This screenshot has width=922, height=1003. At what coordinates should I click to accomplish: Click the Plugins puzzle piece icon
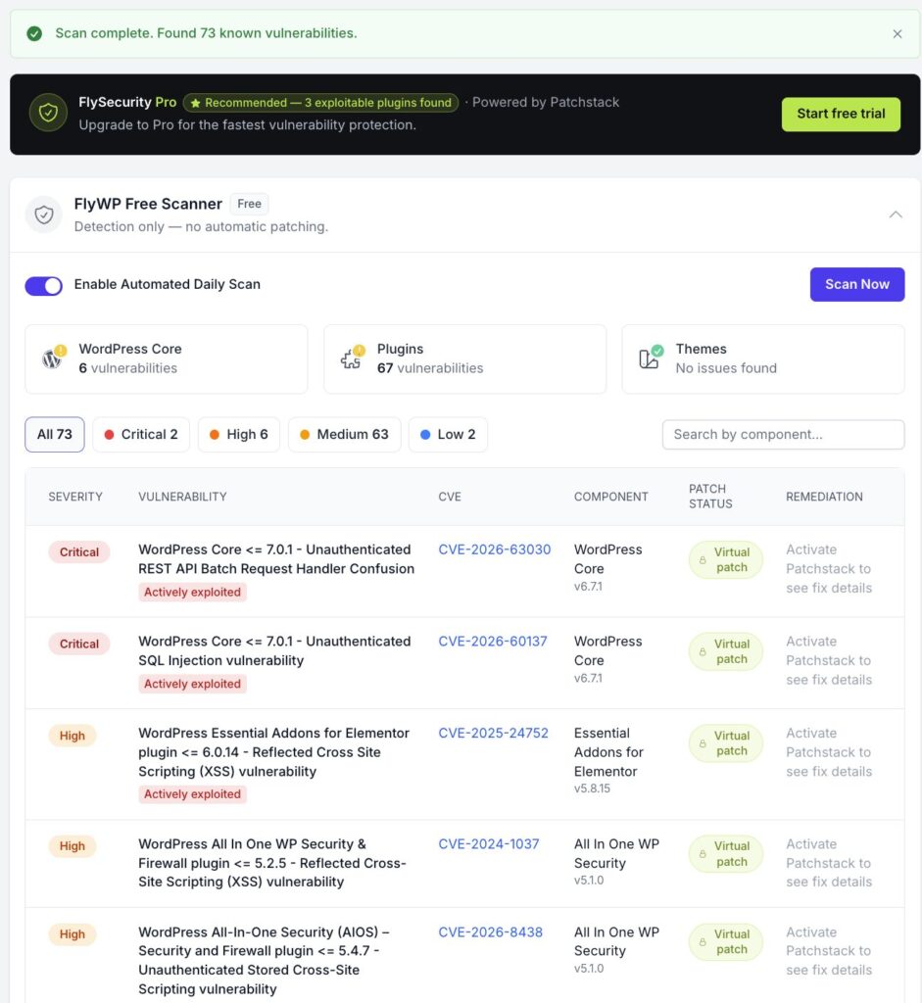350,358
